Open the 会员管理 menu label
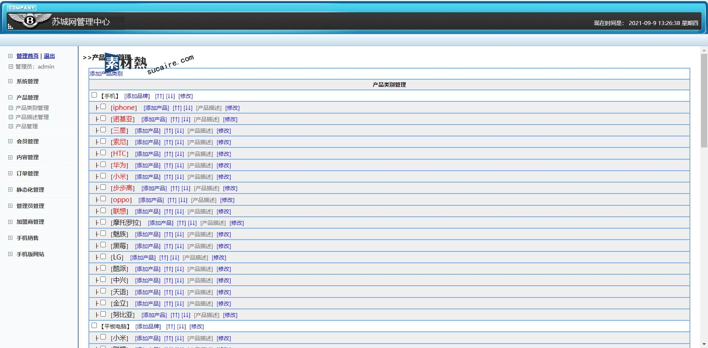This screenshot has height=348, width=708. pos(27,141)
